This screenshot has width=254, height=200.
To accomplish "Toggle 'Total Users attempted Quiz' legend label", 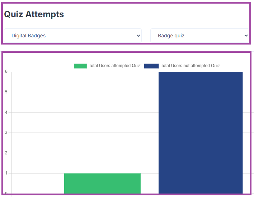I will (114, 66).
